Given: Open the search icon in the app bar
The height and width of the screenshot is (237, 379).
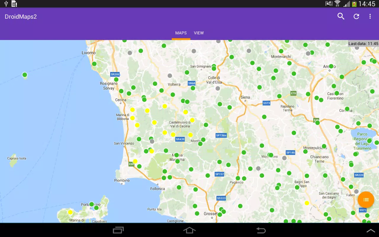Looking at the screenshot, I should click(341, 17).
